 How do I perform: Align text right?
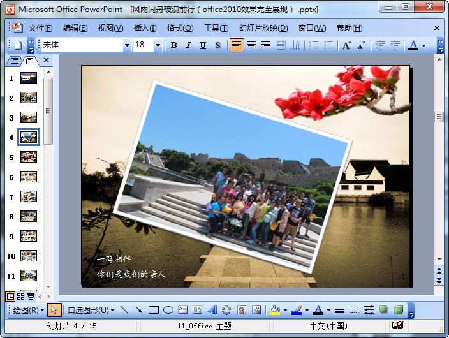pos(266,45)
